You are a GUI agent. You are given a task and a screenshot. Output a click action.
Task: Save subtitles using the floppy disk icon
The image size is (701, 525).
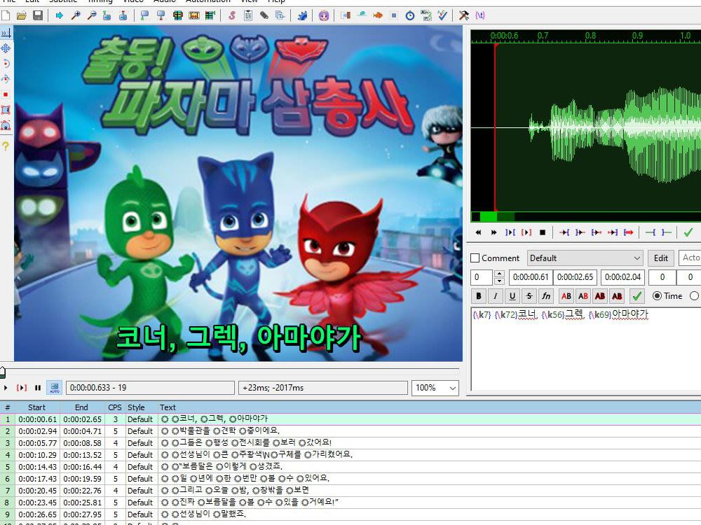tap(38, 15)
